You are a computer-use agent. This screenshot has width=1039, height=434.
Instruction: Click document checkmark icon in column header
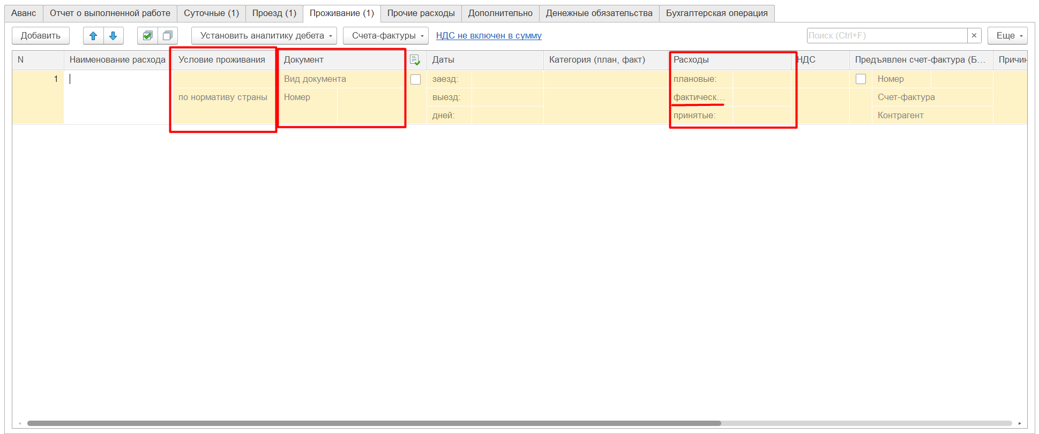(x=415, y=60)
